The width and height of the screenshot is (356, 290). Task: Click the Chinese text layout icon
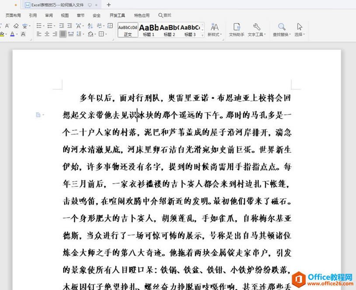click(78, 26)
